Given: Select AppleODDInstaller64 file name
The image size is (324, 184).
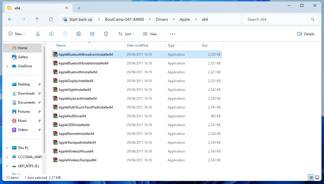Looking at the screenshot, I should coord(74,125).
